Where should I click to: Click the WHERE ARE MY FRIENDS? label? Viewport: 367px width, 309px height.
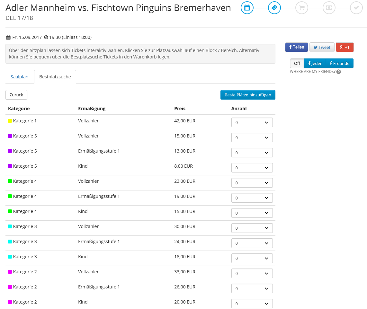click(x=312, y=72)
